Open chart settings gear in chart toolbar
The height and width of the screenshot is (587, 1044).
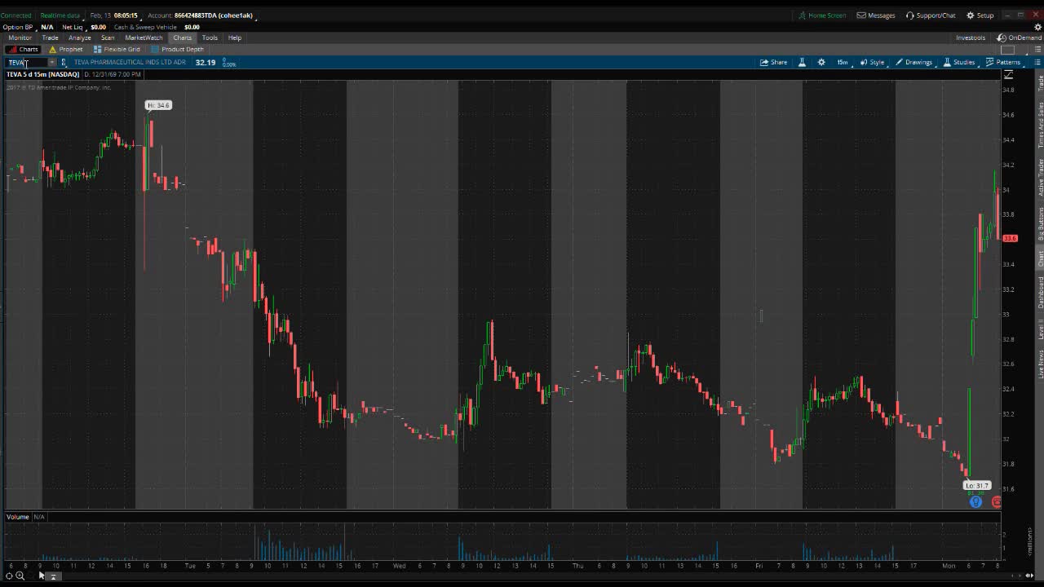pos(821,62)
